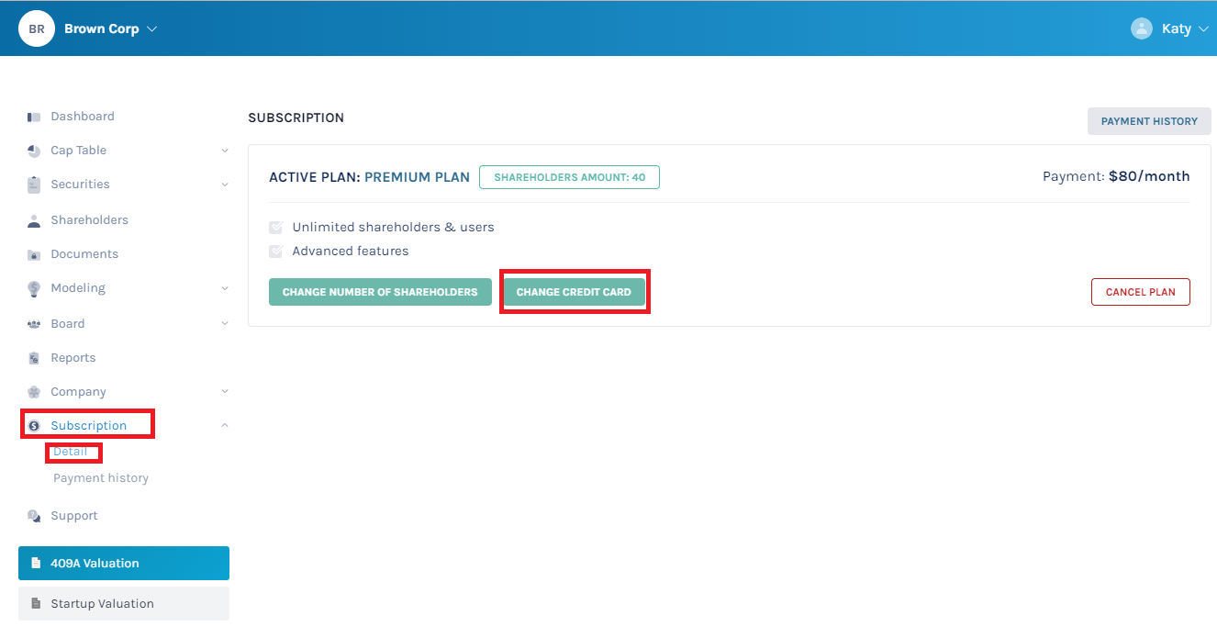The image size is (1217, 627).
Task: Open Payment history from the sidebar
Action: click(100, 477)
